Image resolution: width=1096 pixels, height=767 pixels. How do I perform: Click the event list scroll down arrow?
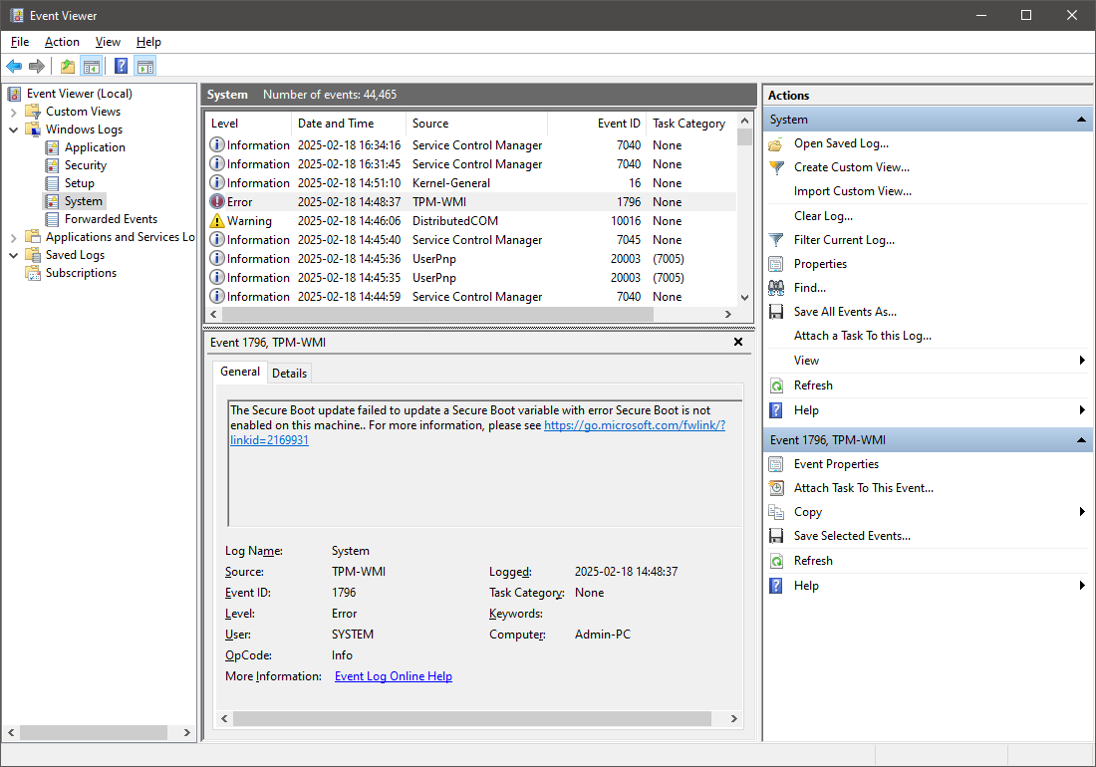pyautogui.click(x=744, y=297)
